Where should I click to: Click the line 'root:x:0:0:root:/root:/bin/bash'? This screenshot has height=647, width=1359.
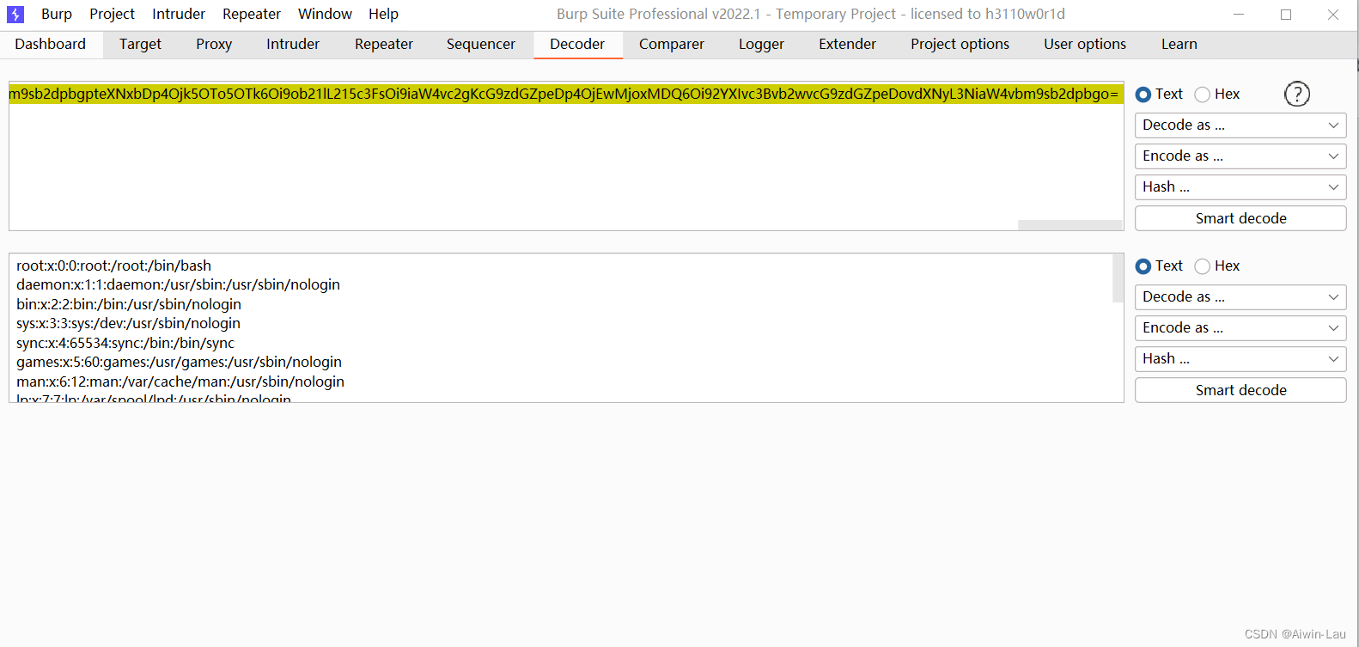coord(113,266)
